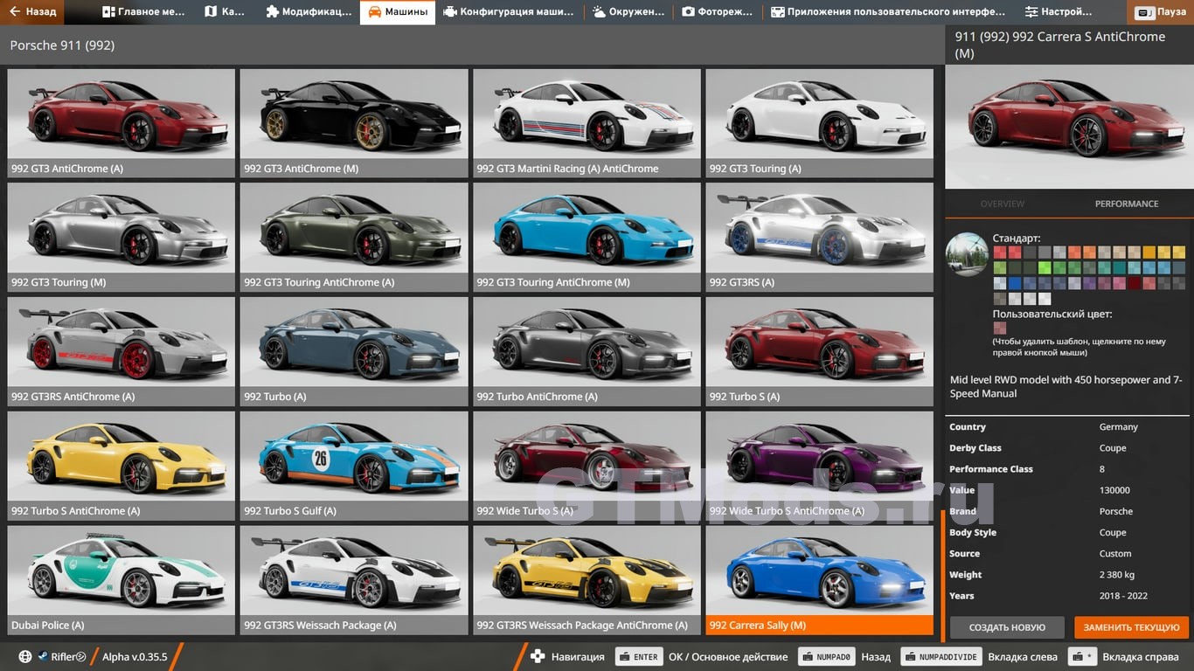
Task: Select the 992 Wide Turbo S (A) car
Action: pos(587,467)
